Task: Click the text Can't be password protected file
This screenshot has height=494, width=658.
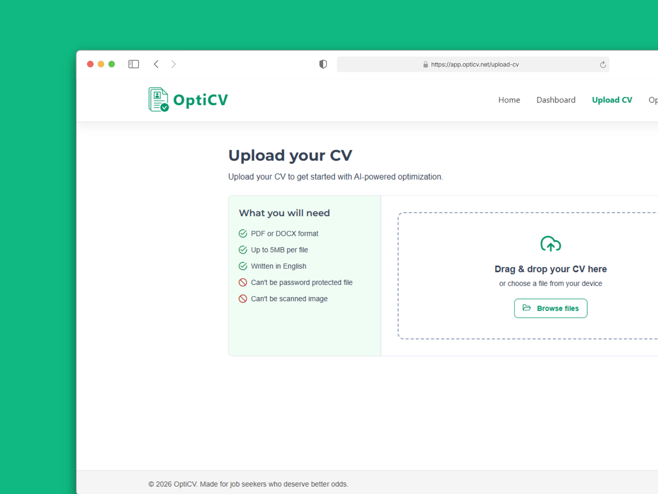Action: [302, 282]
